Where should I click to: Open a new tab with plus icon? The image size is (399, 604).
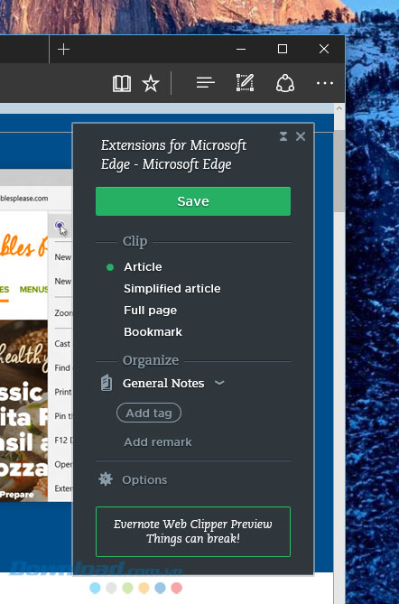[63, 50]
